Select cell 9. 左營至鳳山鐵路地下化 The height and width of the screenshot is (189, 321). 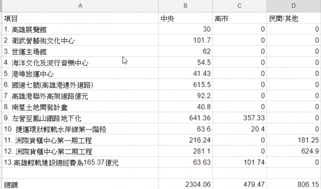(80, 118)
